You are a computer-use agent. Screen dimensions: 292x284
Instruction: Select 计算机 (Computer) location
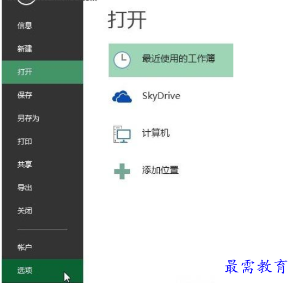point(156,133)
